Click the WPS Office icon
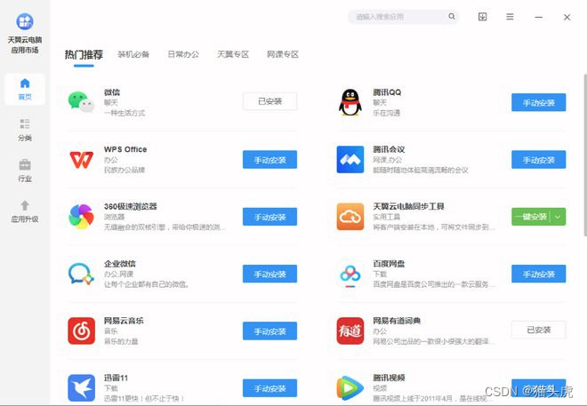The image size is (587, 406). point(81,160)
